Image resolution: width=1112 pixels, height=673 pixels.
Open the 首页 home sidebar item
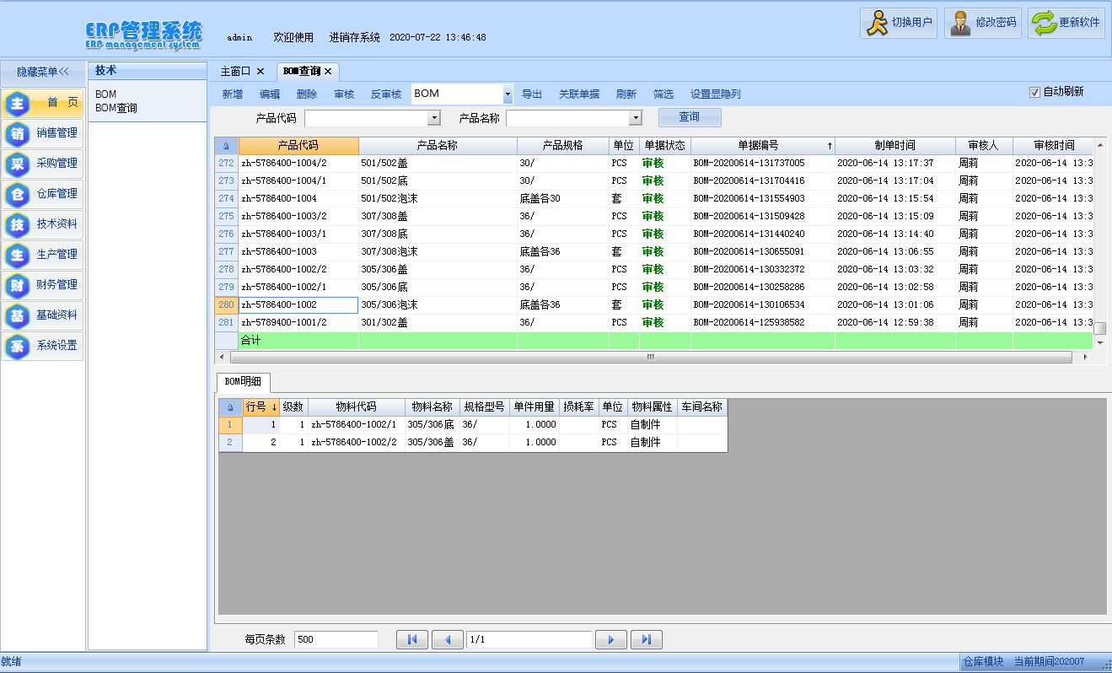[43, 103]
